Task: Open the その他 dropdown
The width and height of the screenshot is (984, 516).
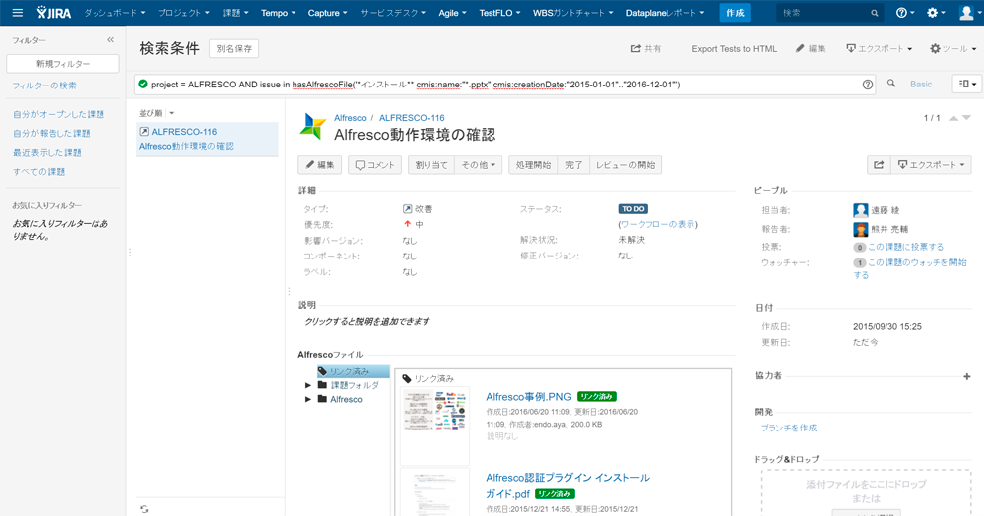Action: pos(479,165)
